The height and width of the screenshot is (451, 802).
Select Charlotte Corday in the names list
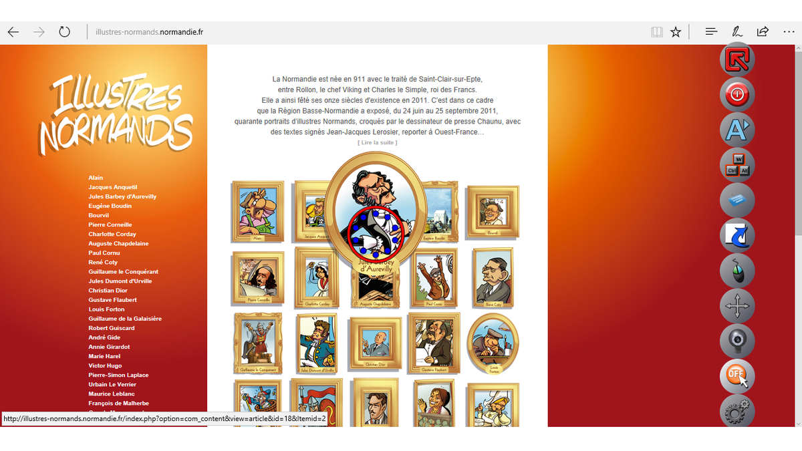(x=112, y=234)
